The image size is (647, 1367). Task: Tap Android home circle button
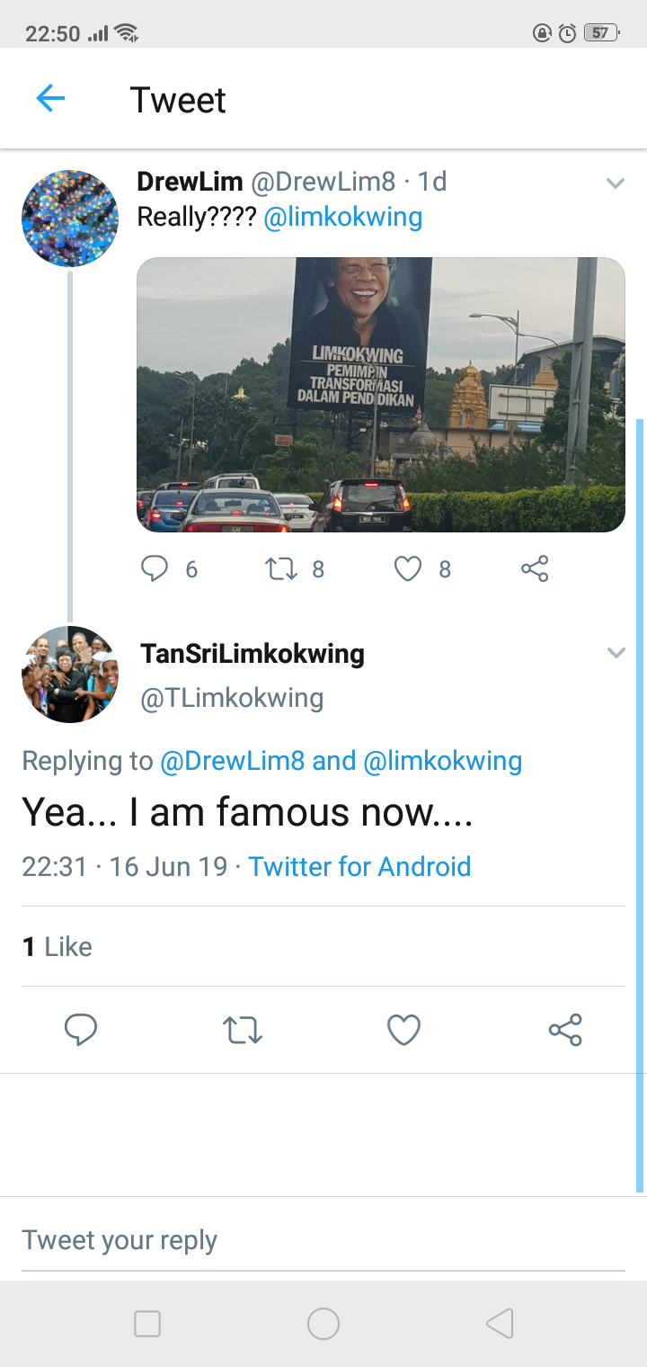[x=323, y=1324]
